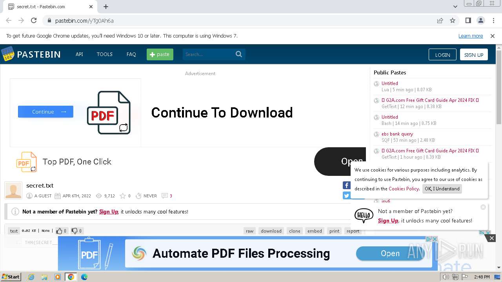Click the secret.txt paste title
Image resolution: width=502 pixels, height=282 pixels.
click(x=40, y=186)
